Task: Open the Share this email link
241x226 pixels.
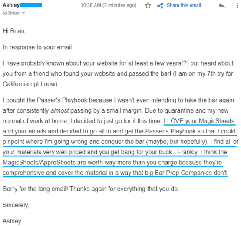Action: [x=184, y=5]
